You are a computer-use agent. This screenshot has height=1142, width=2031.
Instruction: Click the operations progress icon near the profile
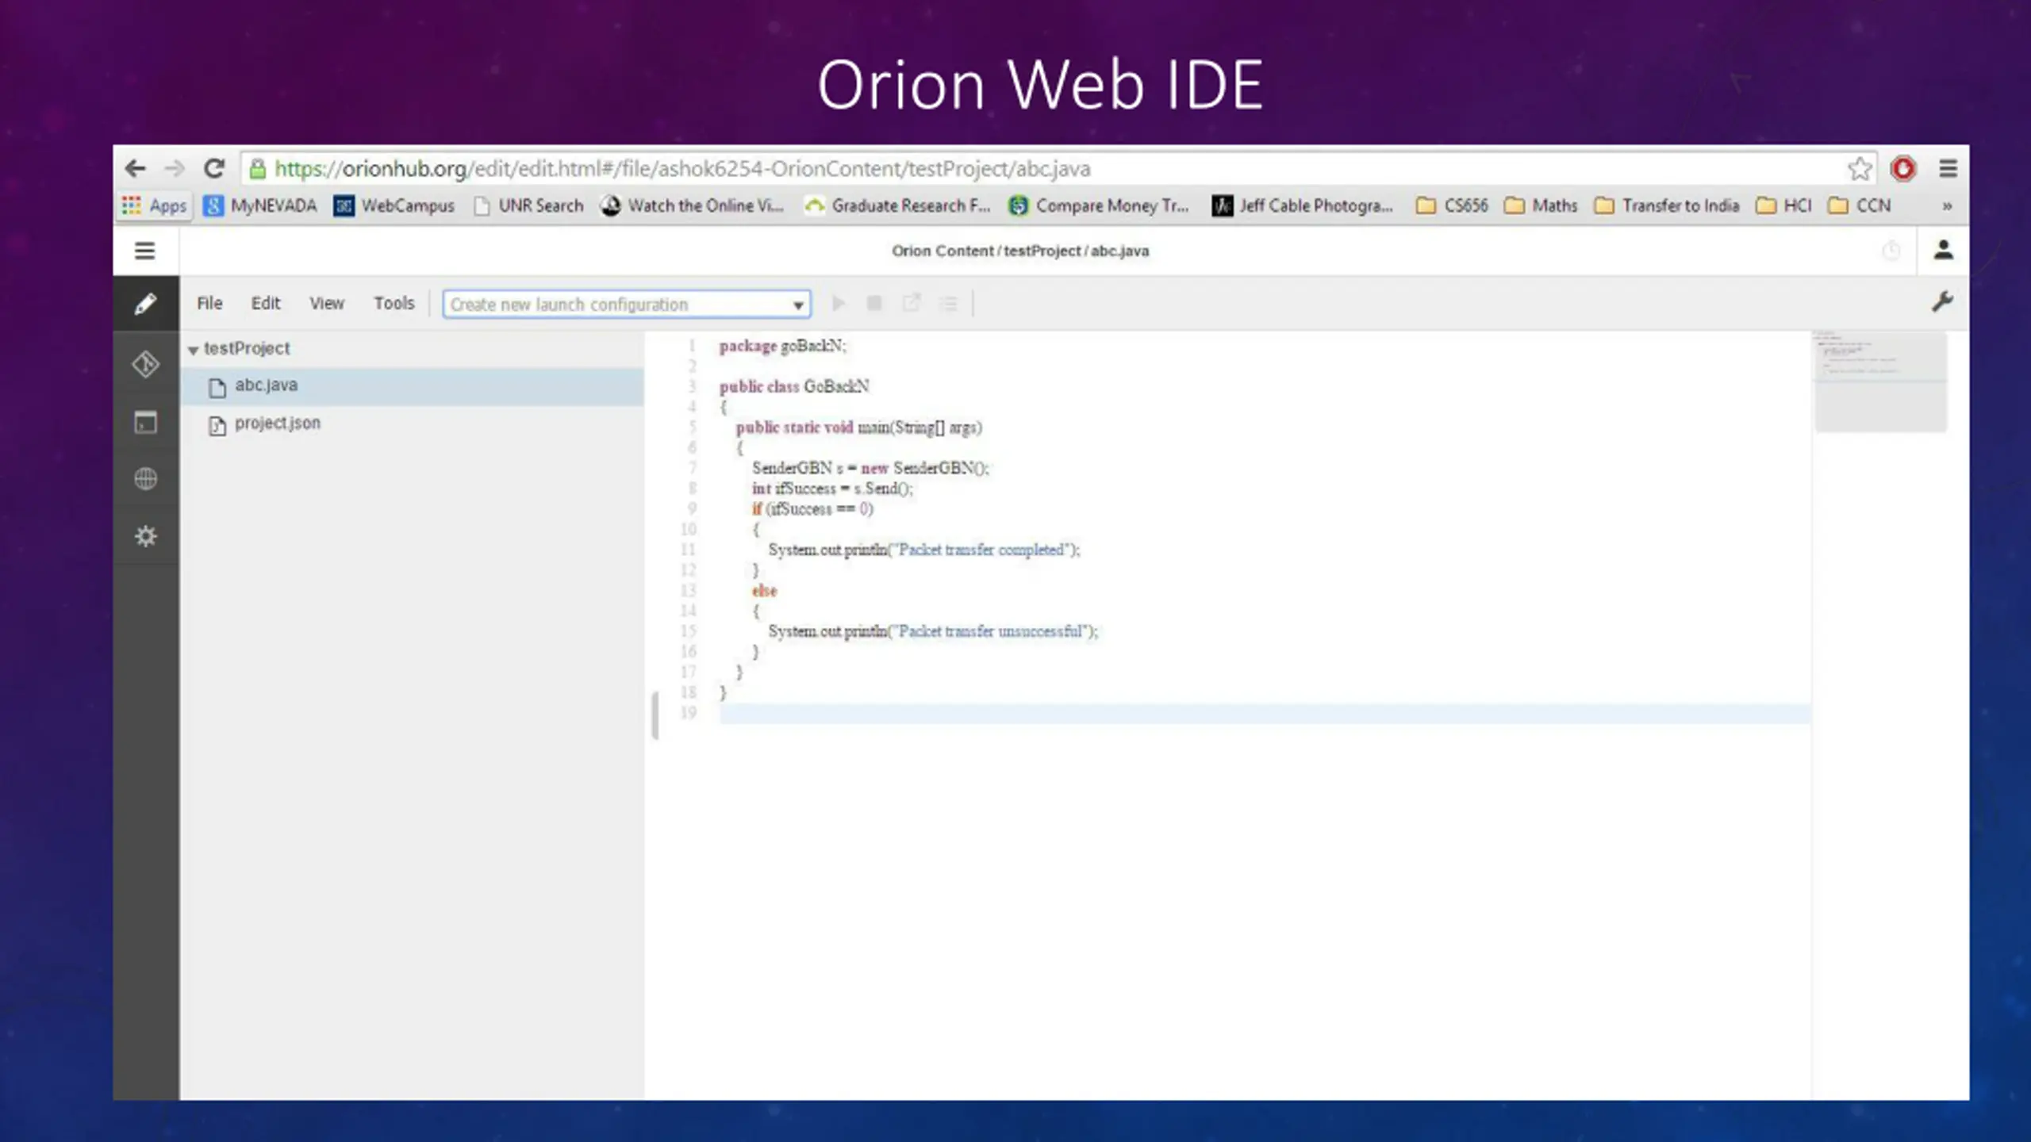point(1891,251)
